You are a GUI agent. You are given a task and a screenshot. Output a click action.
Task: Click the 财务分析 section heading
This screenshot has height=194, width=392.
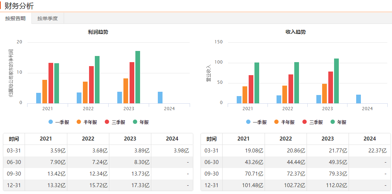pos(19,6)
